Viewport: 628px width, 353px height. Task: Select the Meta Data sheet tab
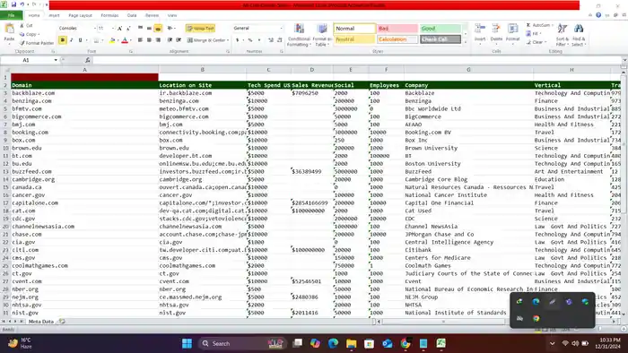click(x=41, y=322)
